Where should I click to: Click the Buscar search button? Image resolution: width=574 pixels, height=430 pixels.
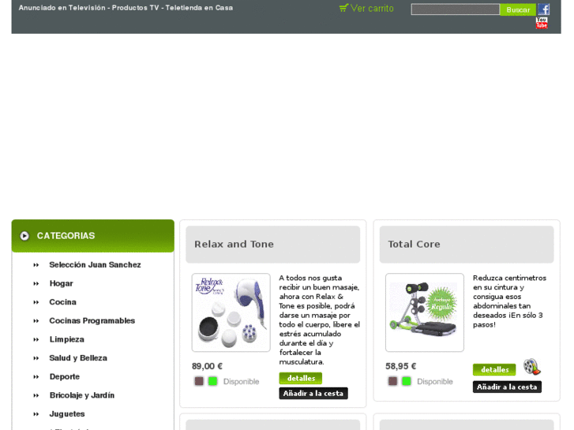coord(518,9)
